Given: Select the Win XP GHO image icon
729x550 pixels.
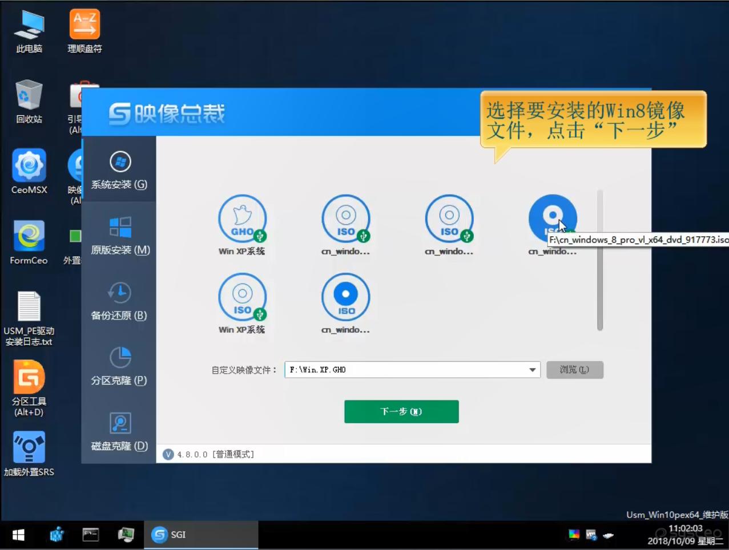Looking at the screenshot, I should coord(242,219).
